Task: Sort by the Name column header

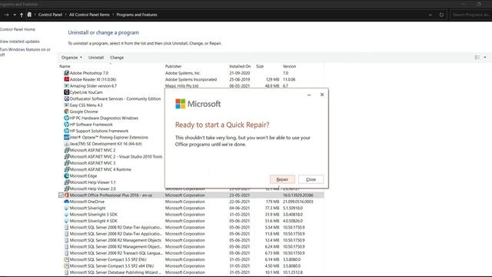Action: tap(65, 66)
